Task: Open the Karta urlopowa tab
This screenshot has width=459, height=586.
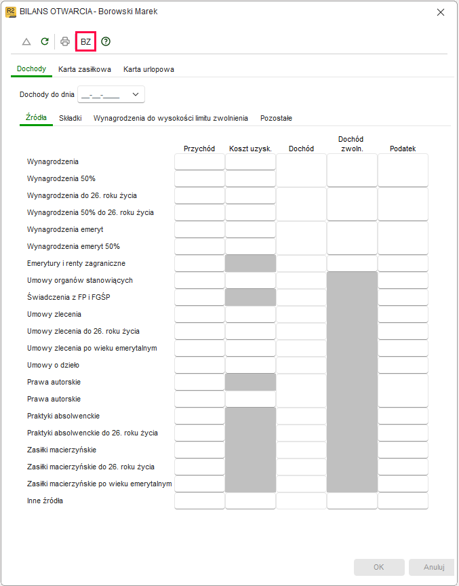Action: (148, 69)
